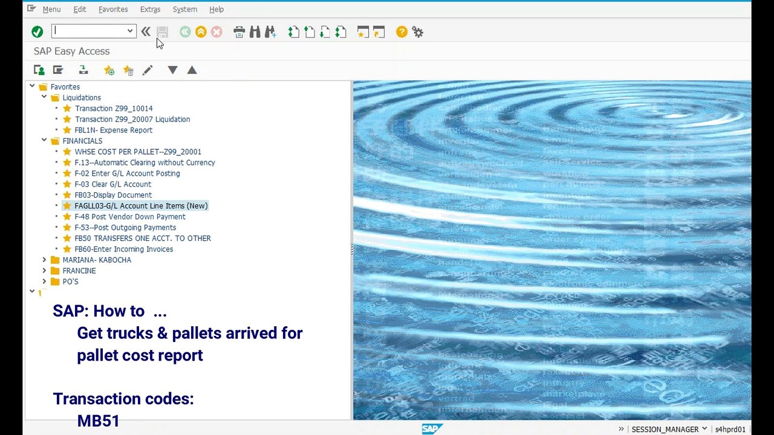Select FB60-Enter Incoming Invoices

[124, 250]
